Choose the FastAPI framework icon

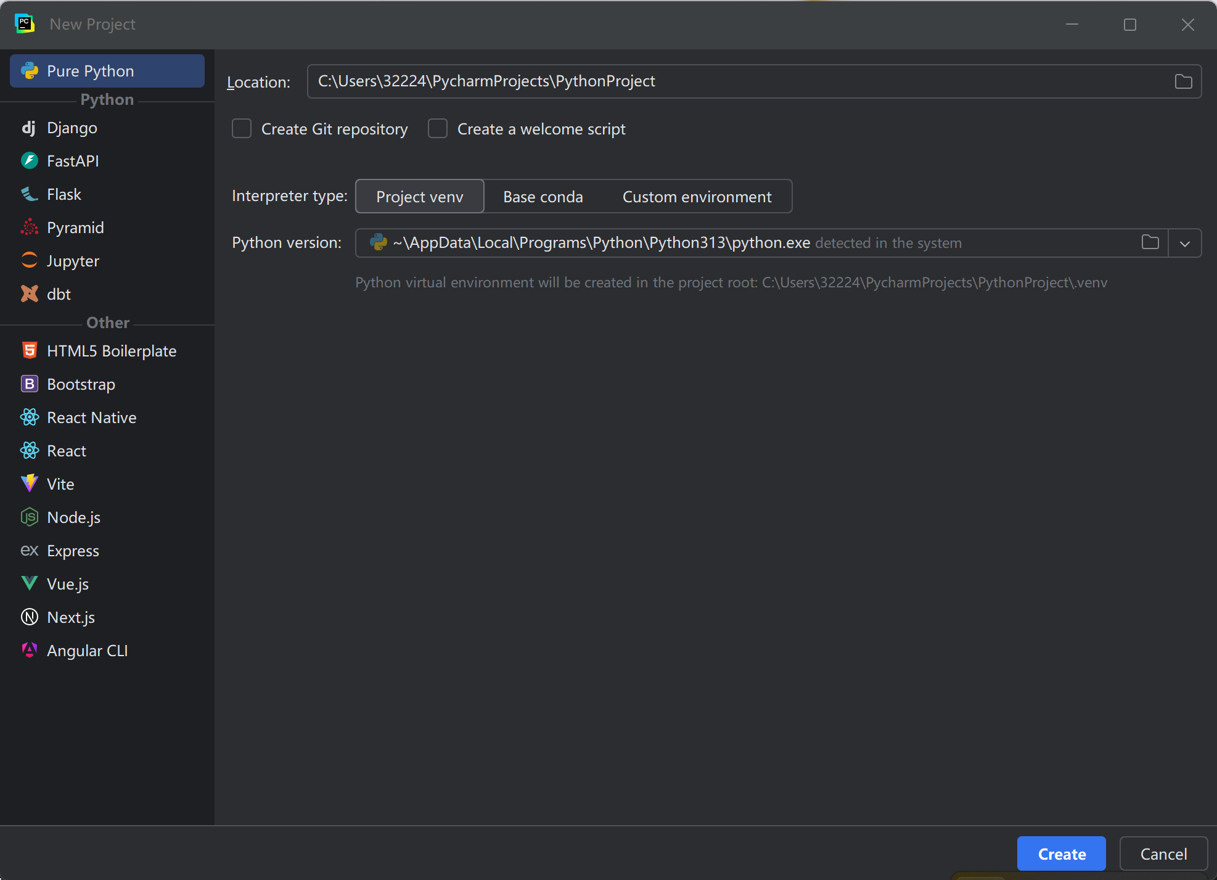click(x=73, y=160)
